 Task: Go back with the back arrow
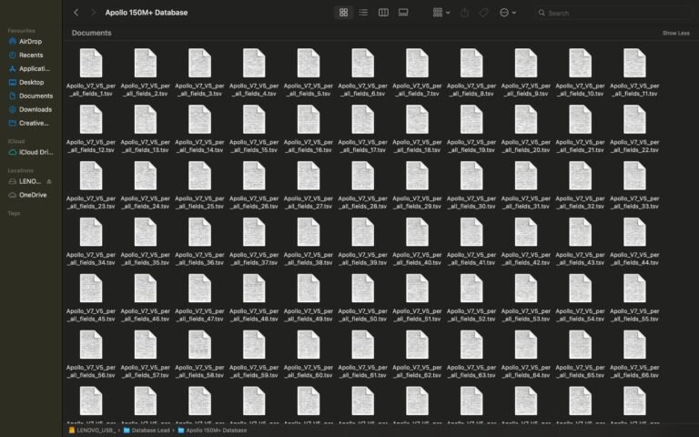tap(76, 13)
